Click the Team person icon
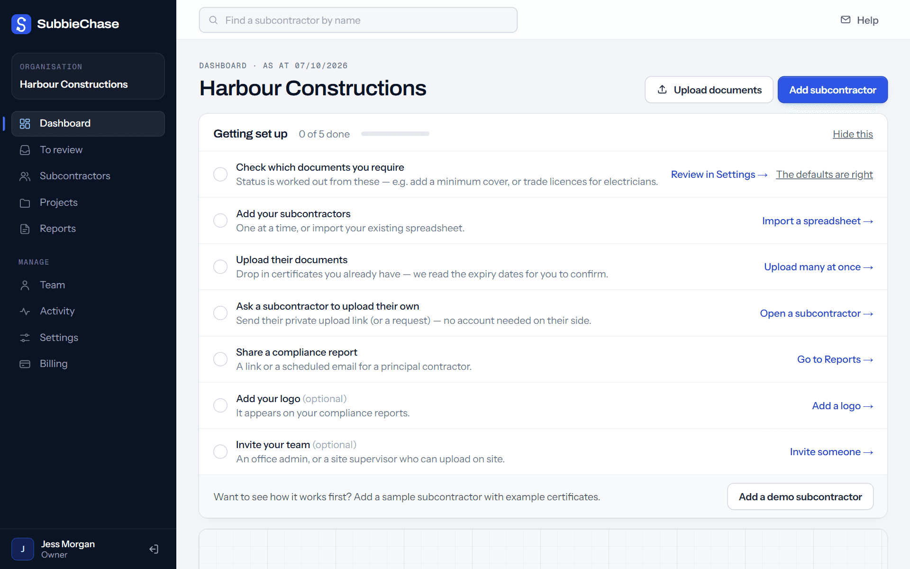Viewport: 910px width, 569px height. pyautogui.click(x=25, y=285)
